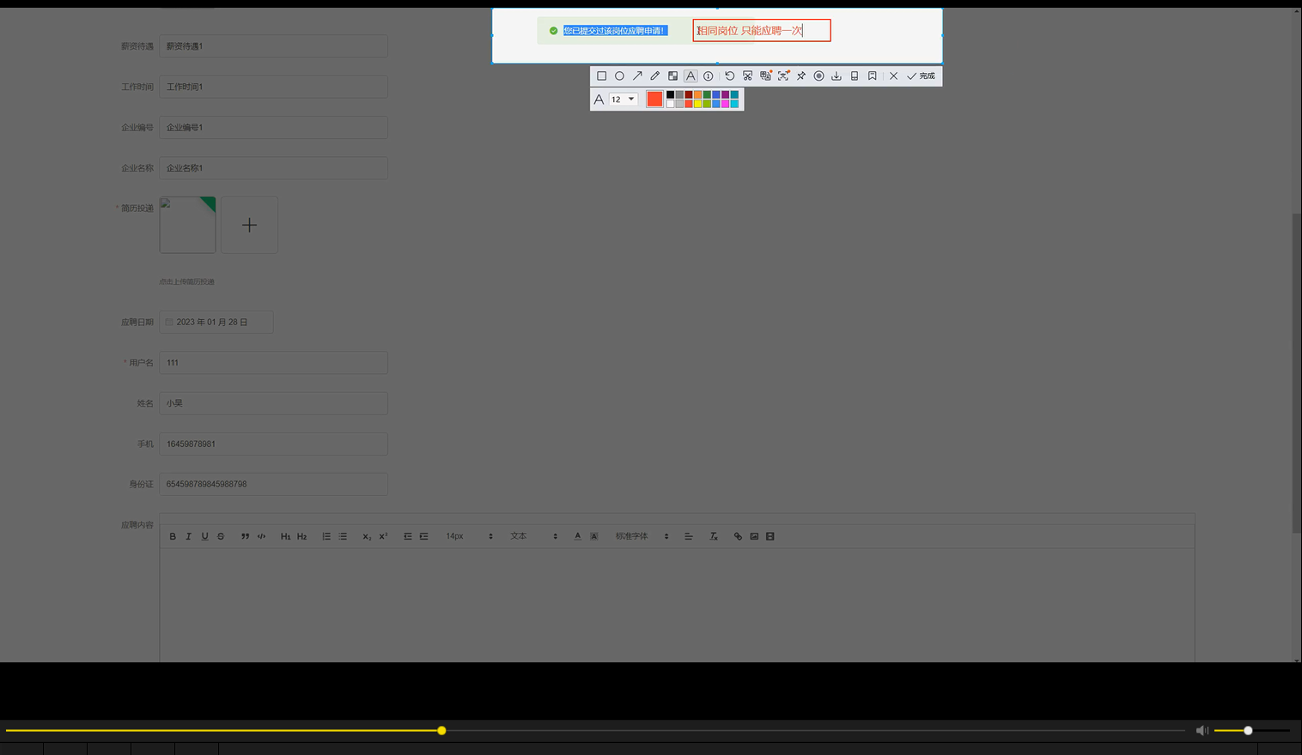Click the screenshot translate tool icon
1302x755 pixels.
pyautogui.click(x=765, y=76)
